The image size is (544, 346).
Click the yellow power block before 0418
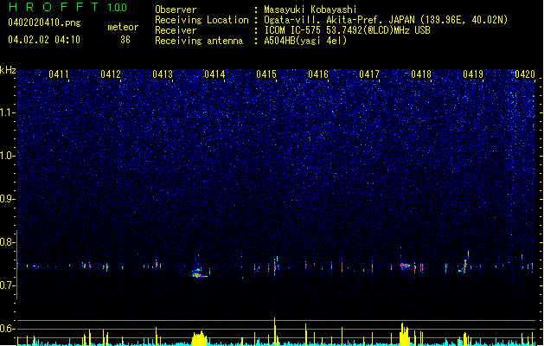(x=404, y=334)
